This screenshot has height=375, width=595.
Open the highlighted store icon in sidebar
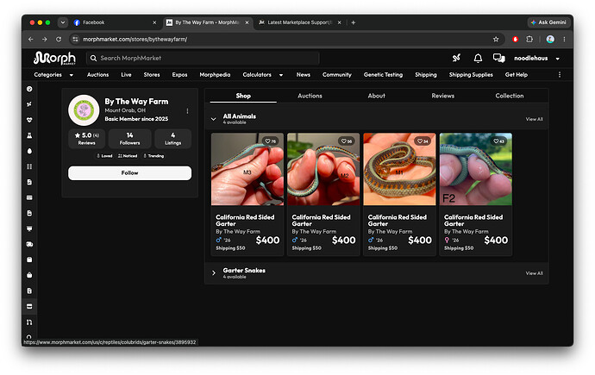click(29, 306)
